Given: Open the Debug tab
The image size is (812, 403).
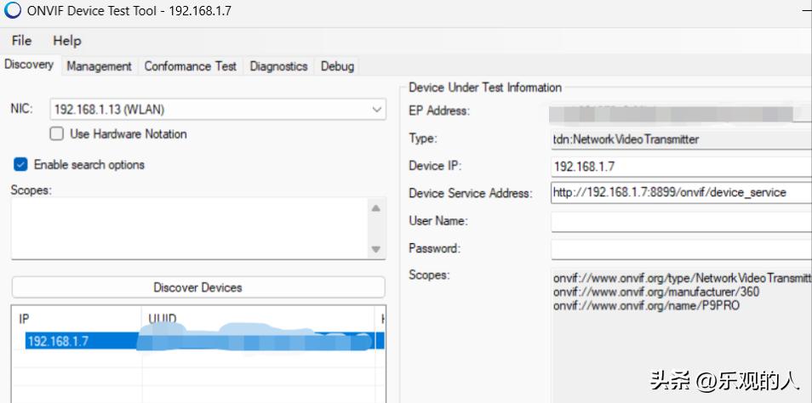Looking at the screenshot, I should [337, 66].
